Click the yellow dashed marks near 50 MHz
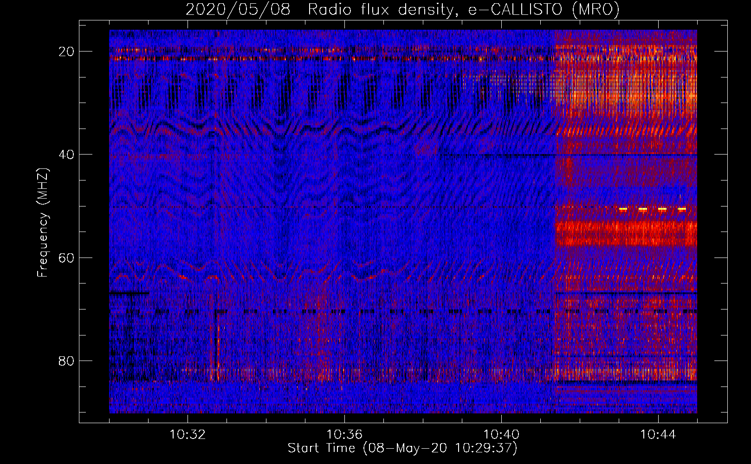The height and width of the screenshot is (464, 751). coord(652,209)
